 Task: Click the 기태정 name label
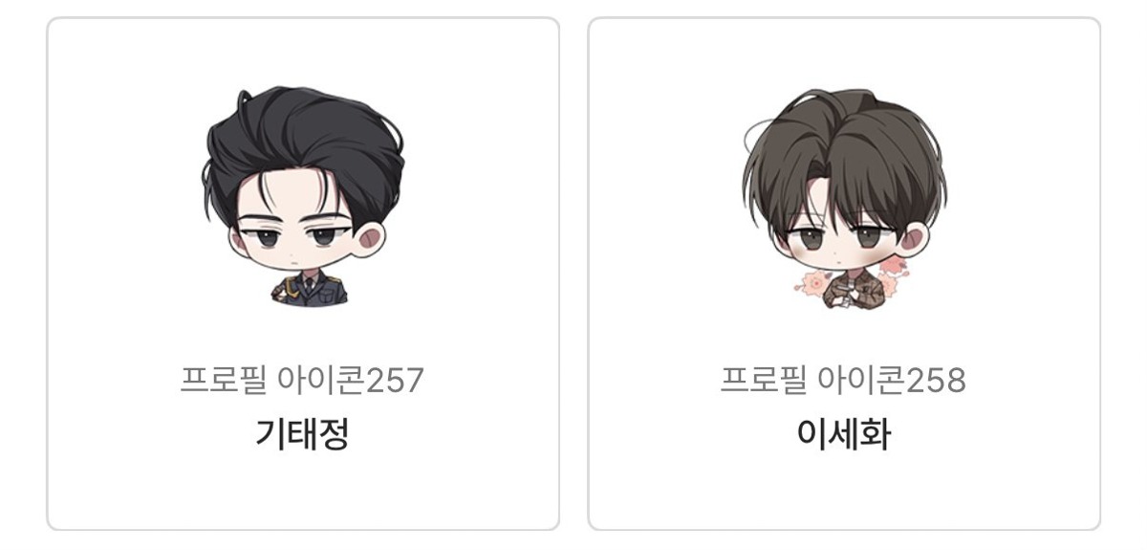(302, 433)
